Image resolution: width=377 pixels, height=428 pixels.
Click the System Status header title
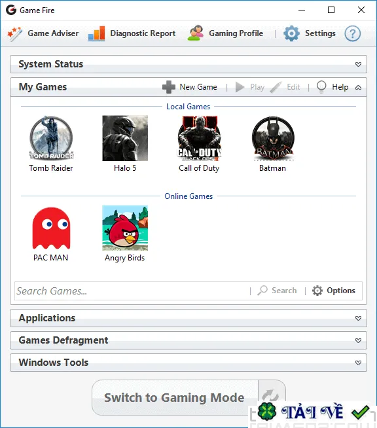(51, 64)
